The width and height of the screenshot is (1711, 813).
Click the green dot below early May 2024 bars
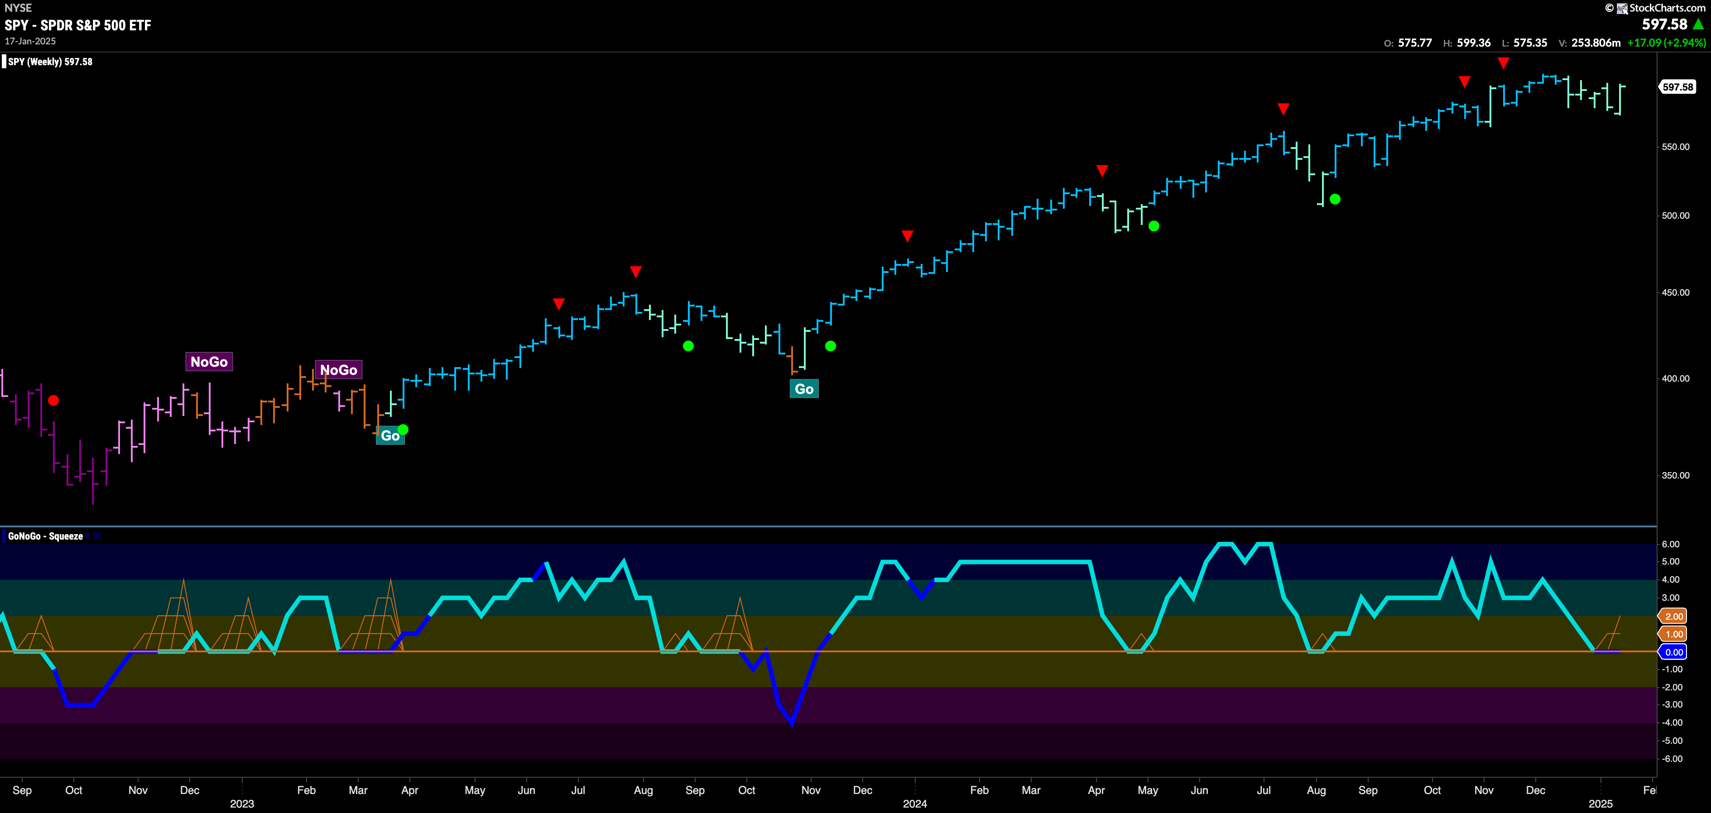click(x=1154, y=226)
